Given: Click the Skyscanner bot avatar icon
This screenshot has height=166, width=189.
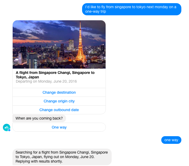Looking at the screenshot, I should click(7, 127).
